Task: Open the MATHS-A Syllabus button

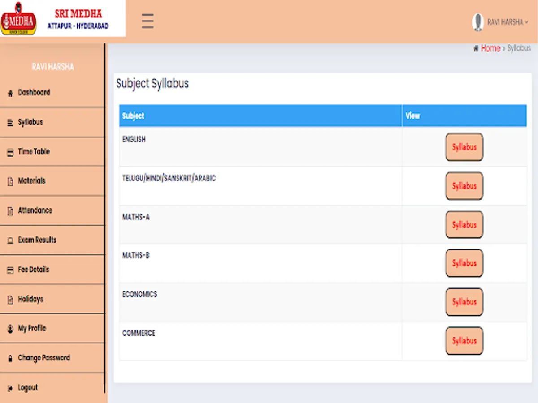Action: click(x=464, y=225)
